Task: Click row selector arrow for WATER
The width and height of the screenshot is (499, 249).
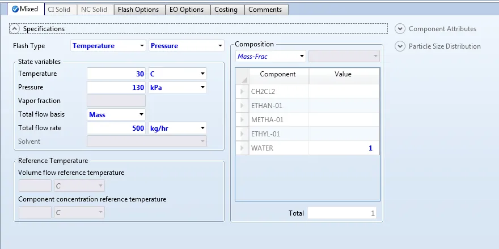Action: point(242,148)
